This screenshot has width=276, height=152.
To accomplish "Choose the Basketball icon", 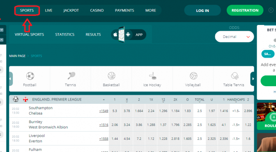I will [x=111, y=76].
